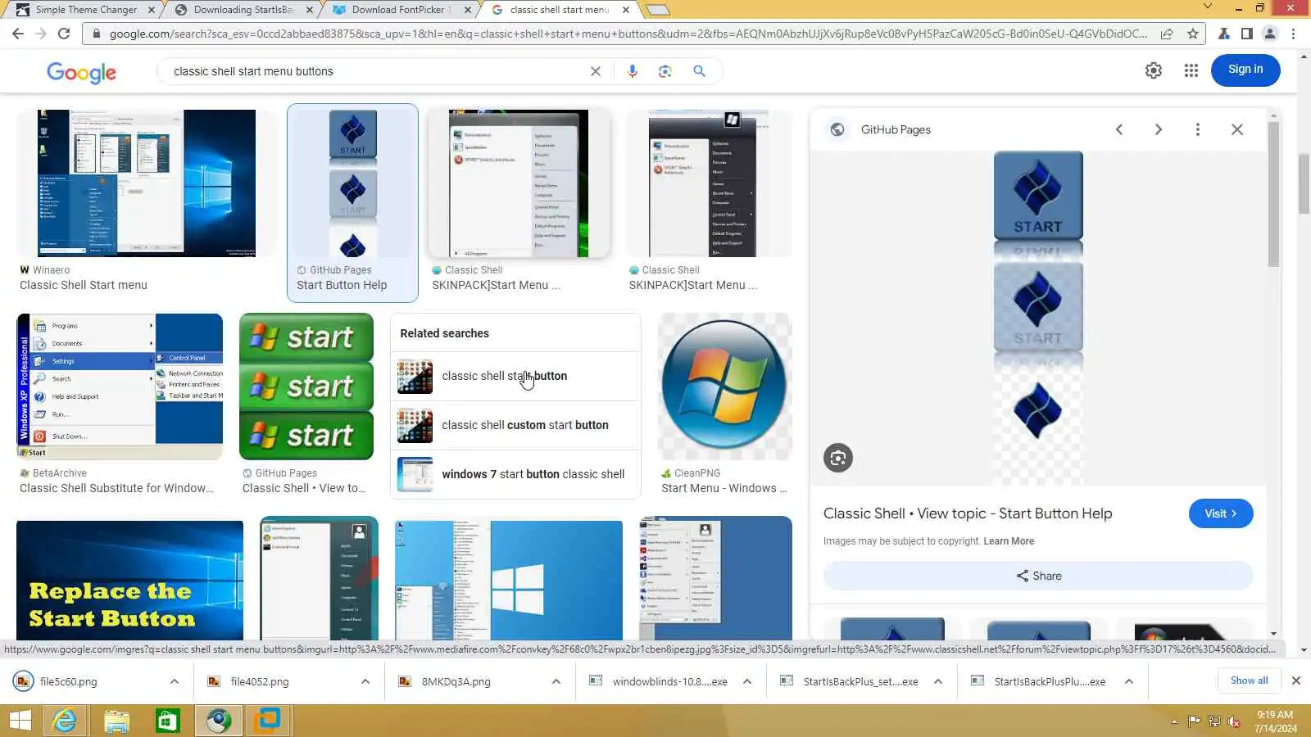1311x737 pixels.
Task: Start voice search with the microphone
Action: (632, 71)
